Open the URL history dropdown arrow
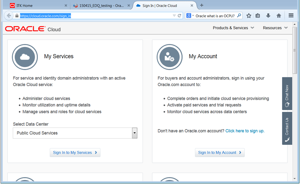Screen dimensions: 300x184 [x=174, y=16]
